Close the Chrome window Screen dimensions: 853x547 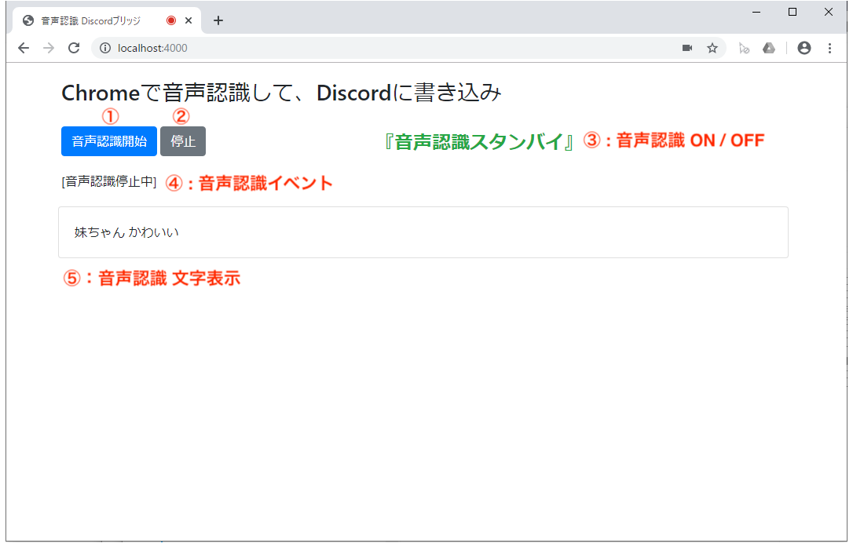[x=829, y=12]
